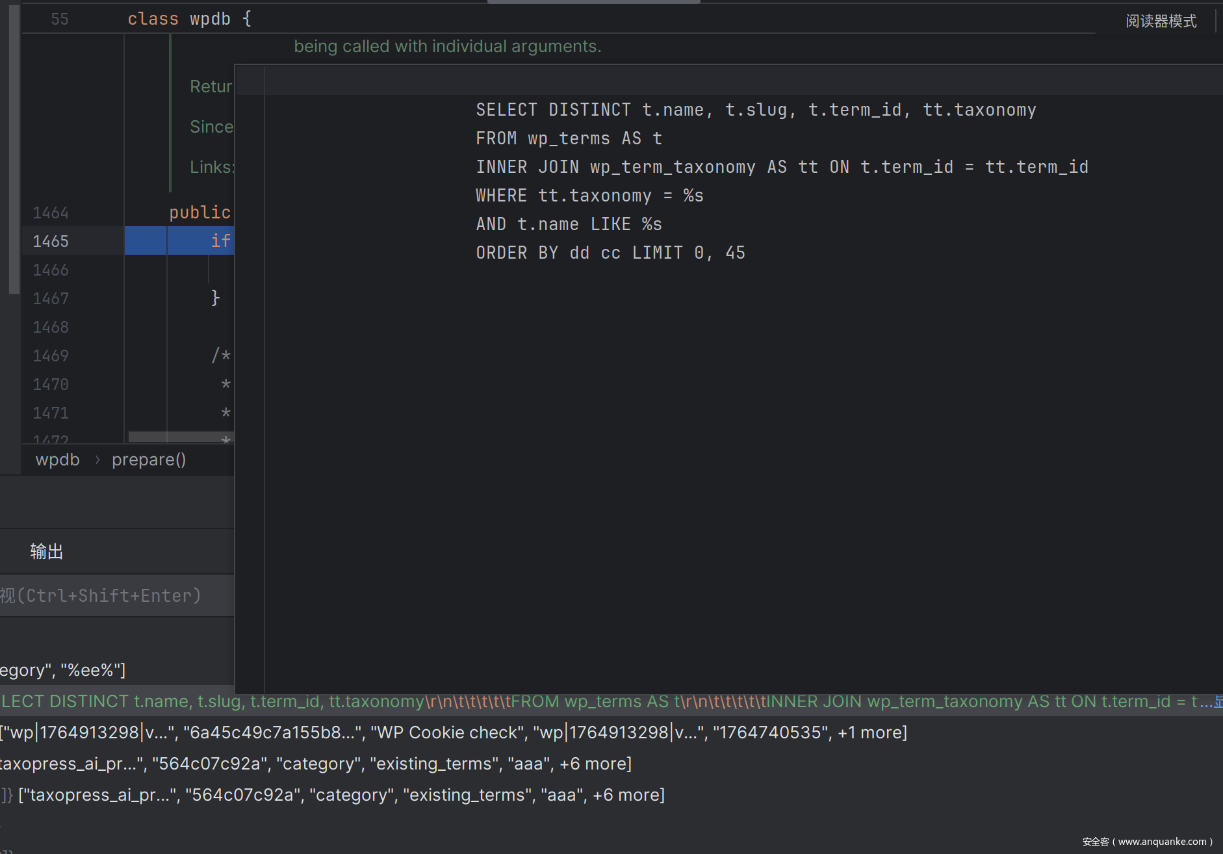Open the 输出 output tab
Image resolution: width=1223 pixels, height=854 pixels.
(46, 552)
